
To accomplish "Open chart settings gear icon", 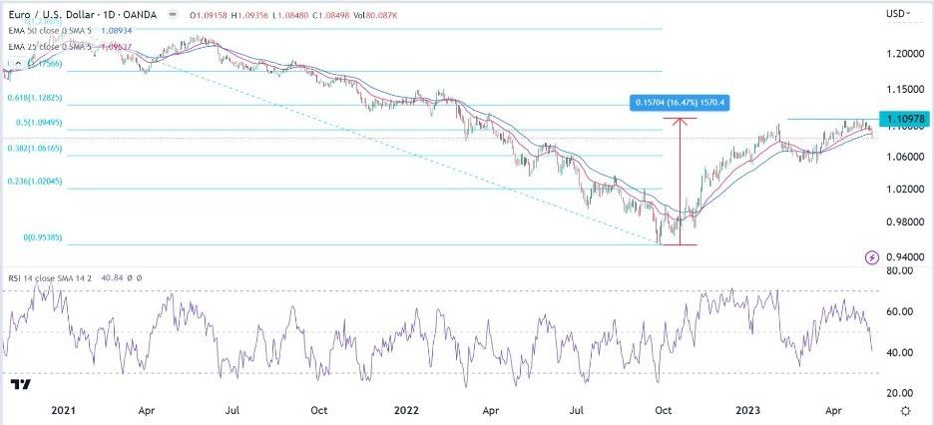I will coord(904,410).
